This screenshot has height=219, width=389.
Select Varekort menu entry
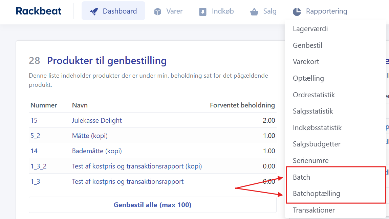[x=306, y=62]
